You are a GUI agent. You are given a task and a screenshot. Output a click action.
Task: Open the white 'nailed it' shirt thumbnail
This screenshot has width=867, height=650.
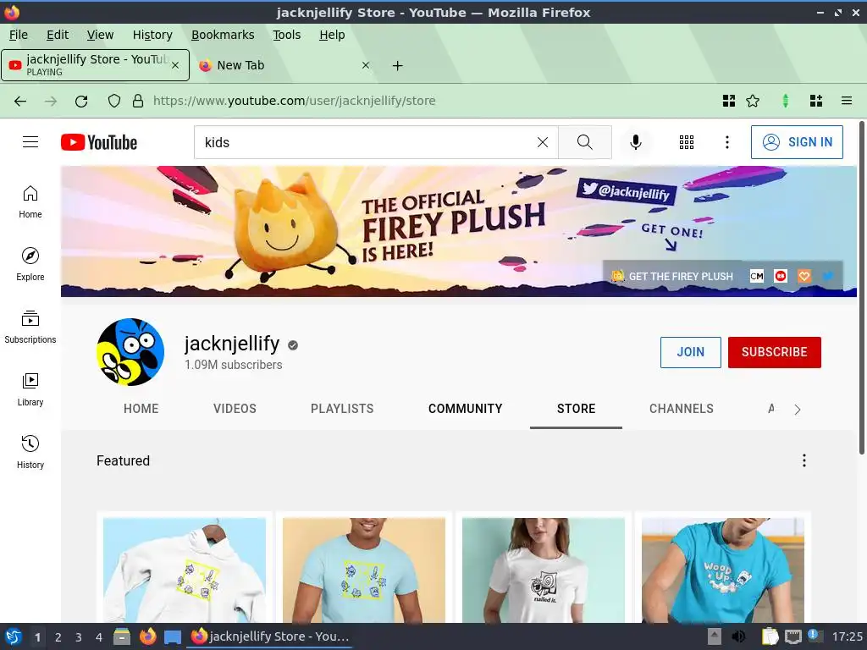pos(544,570)
